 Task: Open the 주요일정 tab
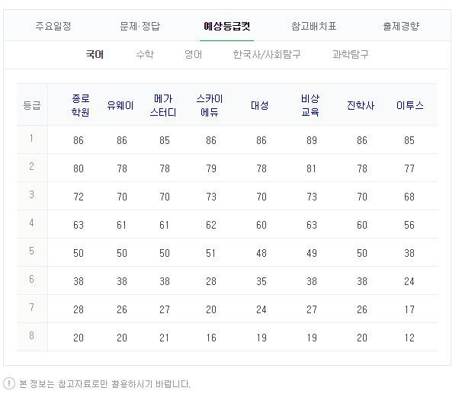coord(53,26)
